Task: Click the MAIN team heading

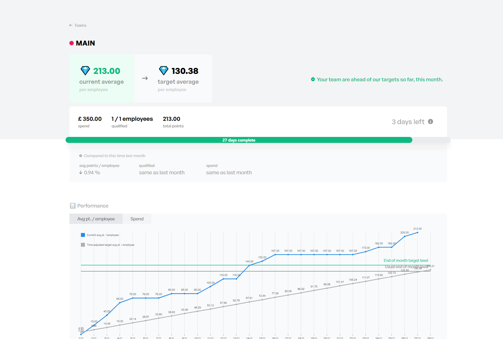Action: pyautogui.click(x=85, y=43)
